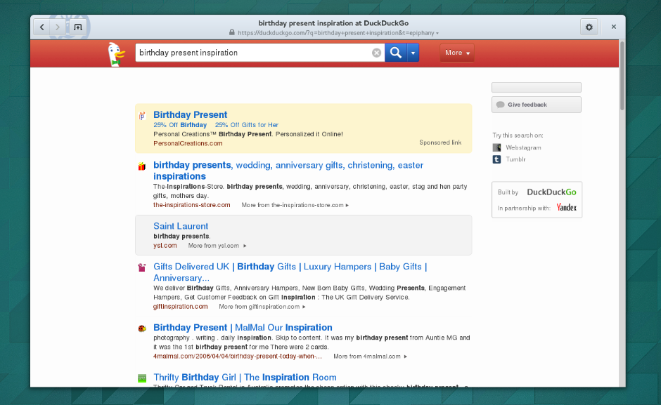
Task: Click the page title 'birthday present inspiration at DuckDuckGo'
Action: pos(333,23)
